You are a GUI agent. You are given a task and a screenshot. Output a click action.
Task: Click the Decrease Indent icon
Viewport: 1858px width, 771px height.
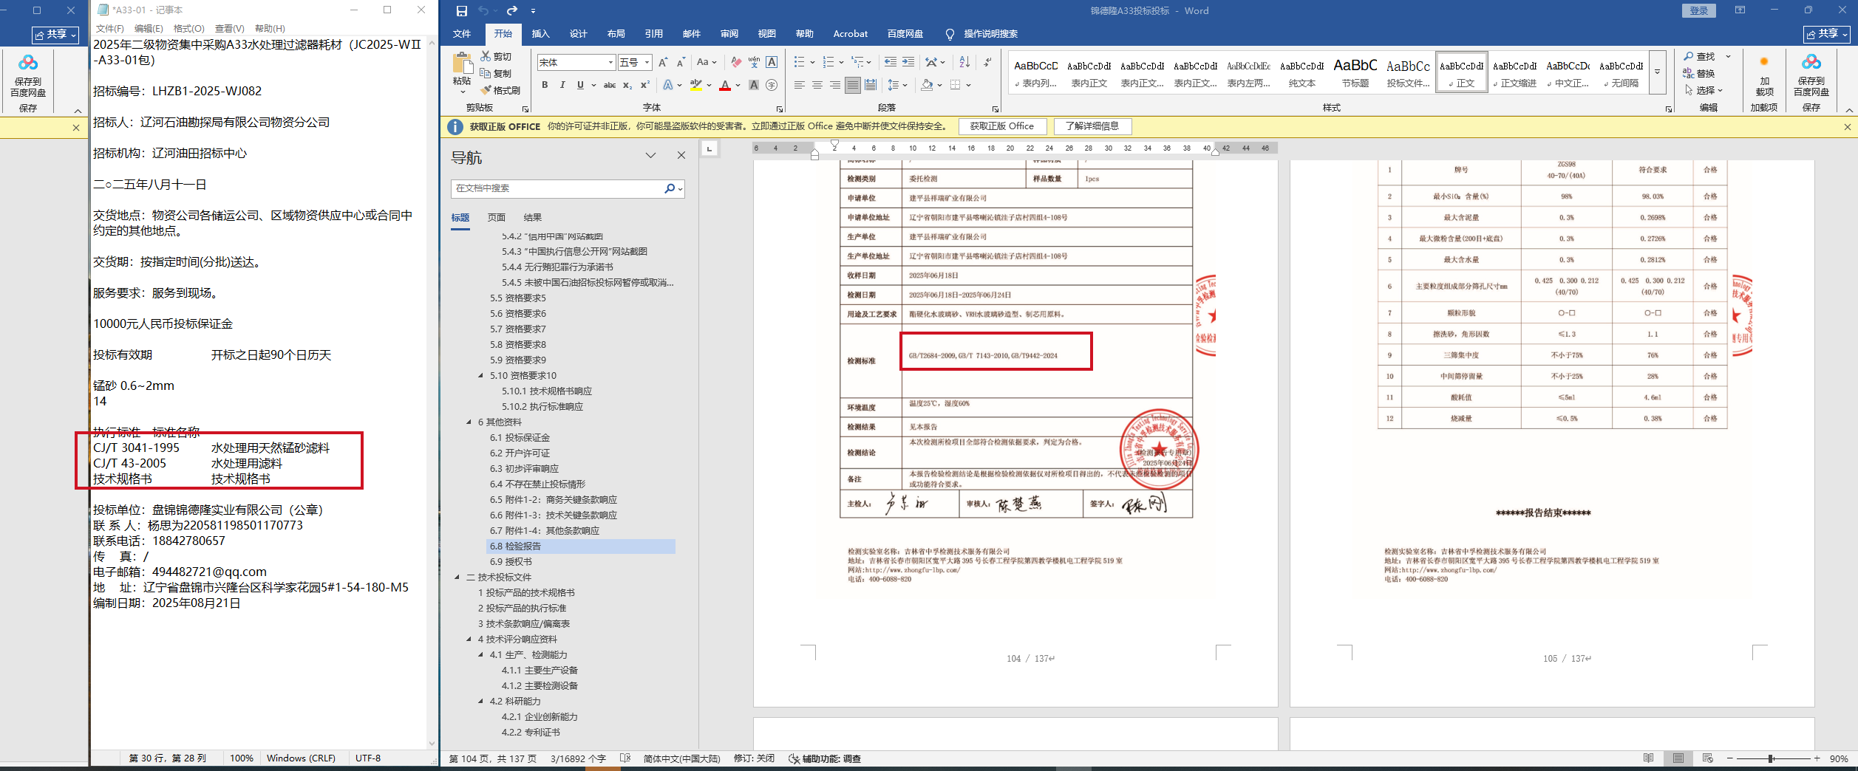891,63
